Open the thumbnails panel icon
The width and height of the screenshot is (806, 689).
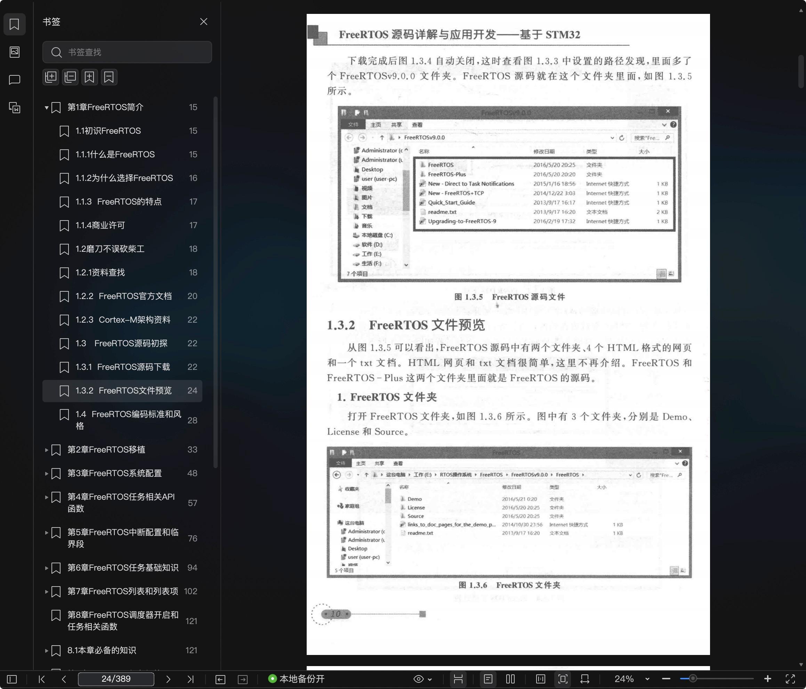[14, 52]
